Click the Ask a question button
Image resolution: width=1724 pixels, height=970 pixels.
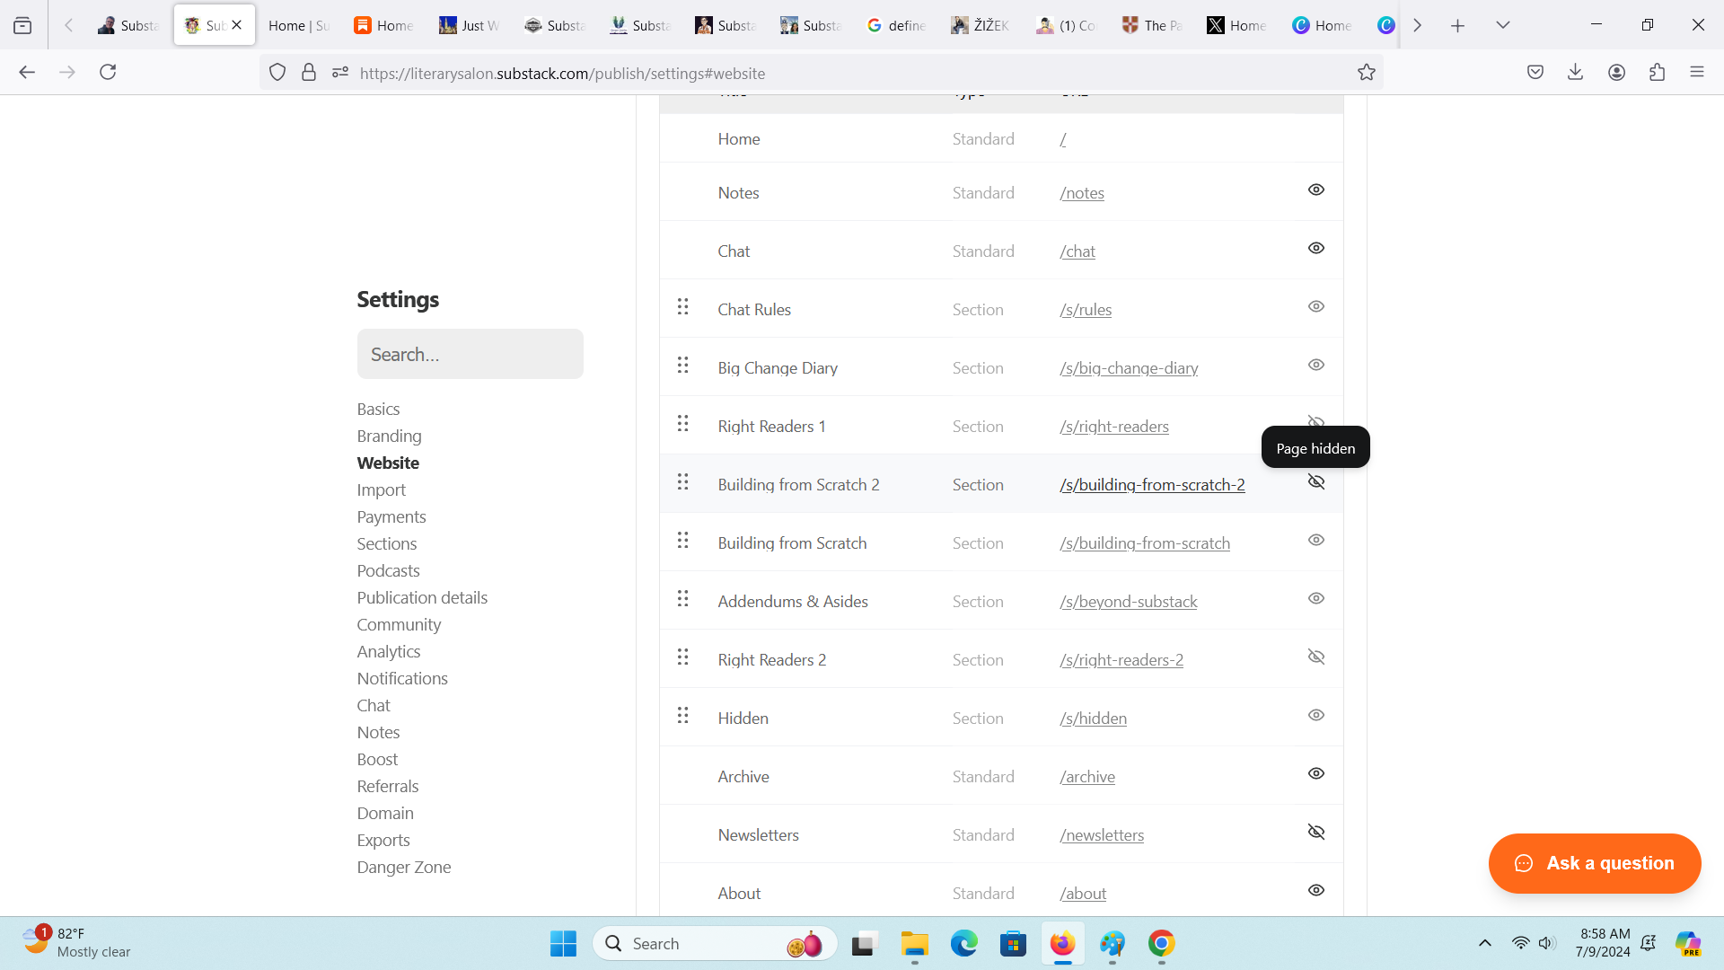pyautogui.click(x=1594, y=863)
